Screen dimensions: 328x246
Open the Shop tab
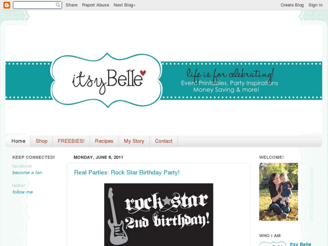click(x=42, y=141)
